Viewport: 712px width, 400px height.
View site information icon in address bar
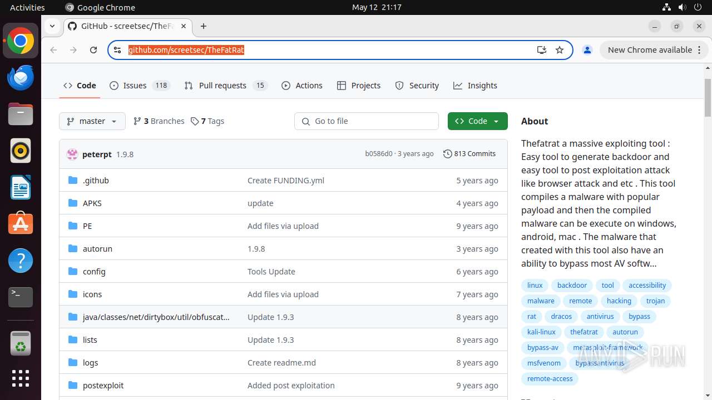click(x=117, y=50)
